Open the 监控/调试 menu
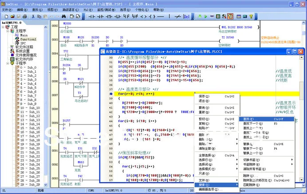 point(106,10)
